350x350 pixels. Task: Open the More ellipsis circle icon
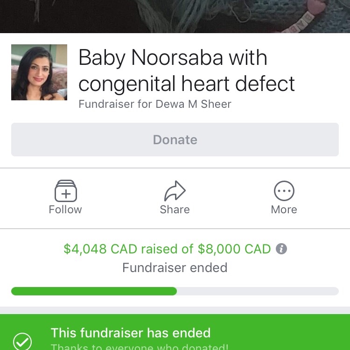(284, 190)
